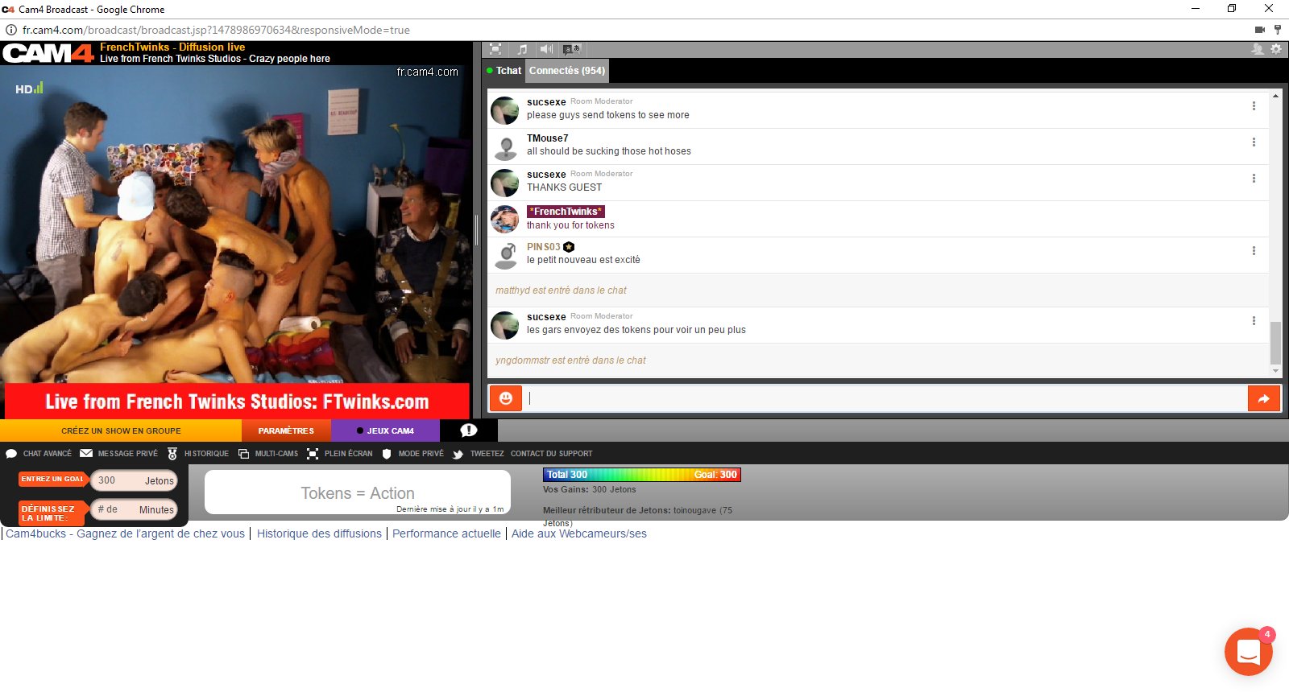
Task: Click the Plein Écran fullscreen icon
Action: [x=313, y=454]
